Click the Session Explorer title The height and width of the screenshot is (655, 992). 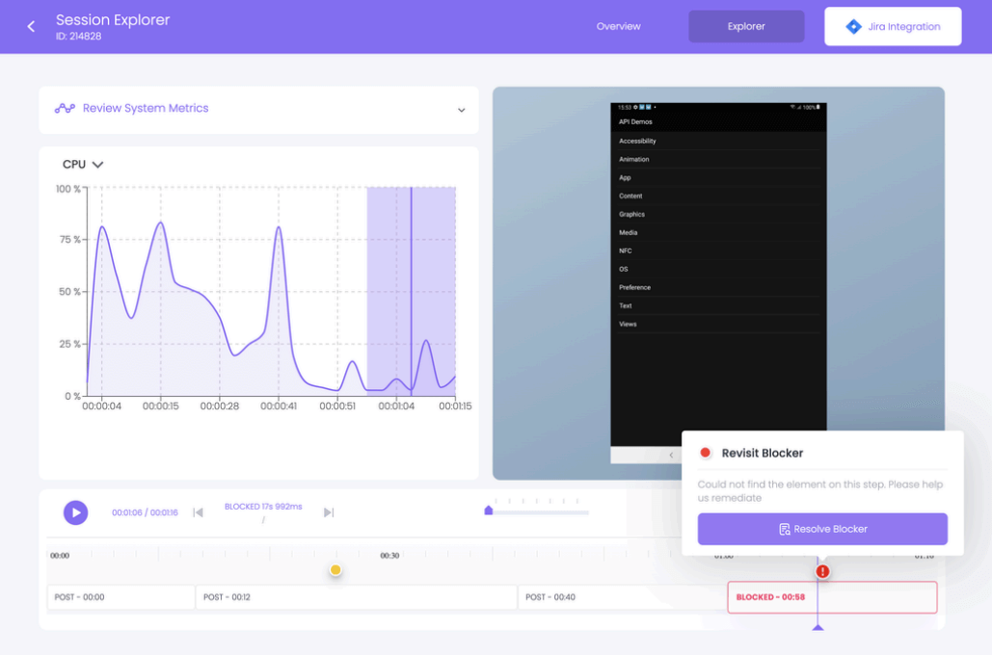coord(113,19)
